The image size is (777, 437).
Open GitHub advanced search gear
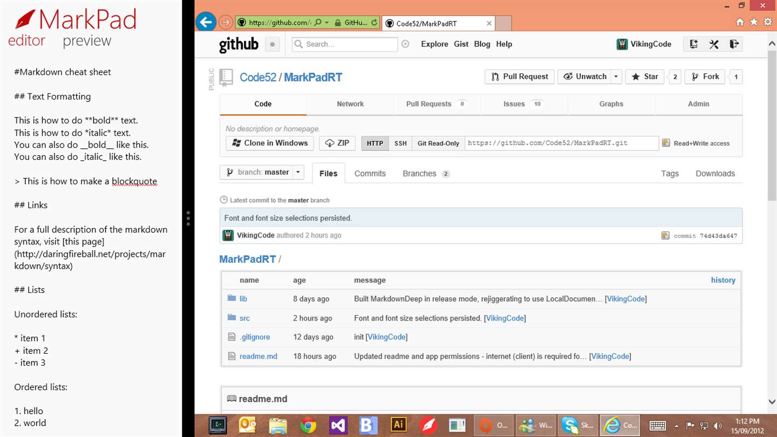pos(405,44)
